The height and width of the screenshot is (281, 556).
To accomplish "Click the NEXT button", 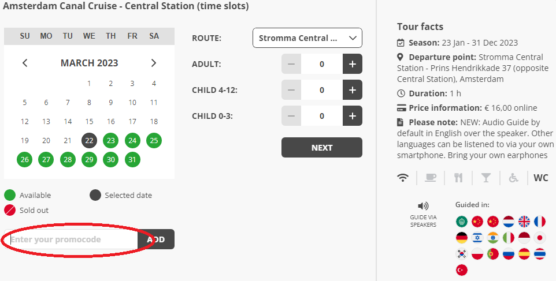I will pos(322,148).
